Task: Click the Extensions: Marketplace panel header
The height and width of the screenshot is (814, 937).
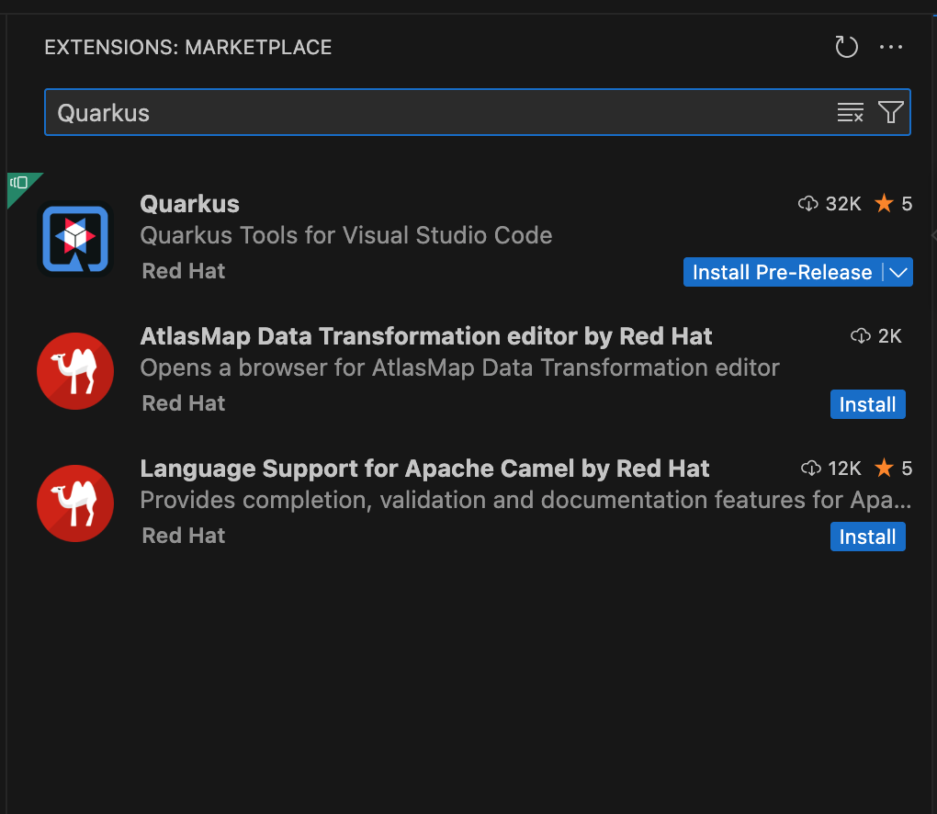Action: point(188,48)
